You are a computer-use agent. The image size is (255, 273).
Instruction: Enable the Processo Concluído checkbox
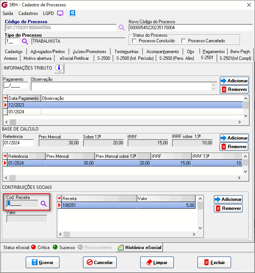pyautogui.click(x=135, y=41)
